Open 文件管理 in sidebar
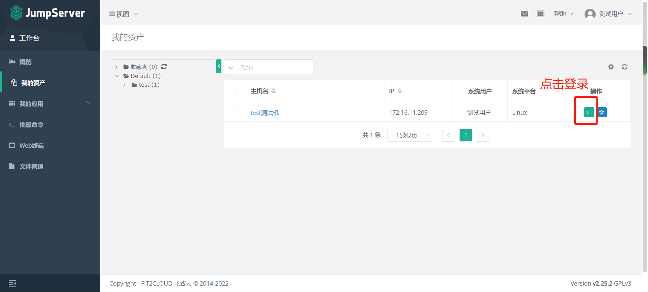The image size is (648, 292). click(x=31, y=167)
